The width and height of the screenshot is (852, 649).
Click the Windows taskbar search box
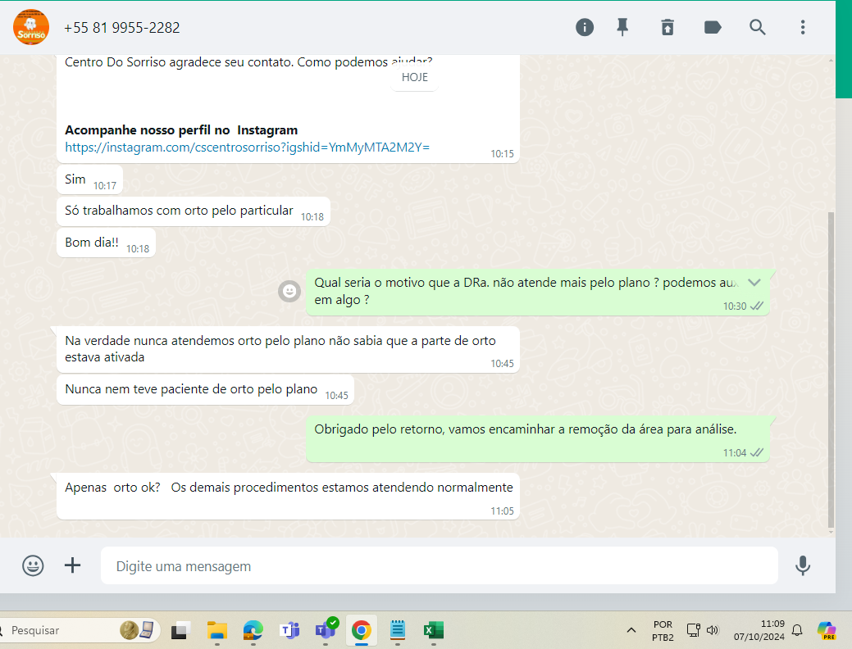pyautogui.click(x=79, y=630)
